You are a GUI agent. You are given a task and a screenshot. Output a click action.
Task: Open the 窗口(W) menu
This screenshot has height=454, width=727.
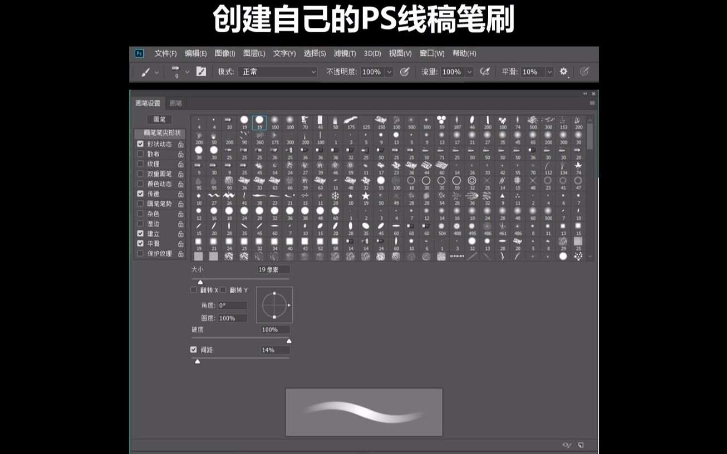click(432, 53)
